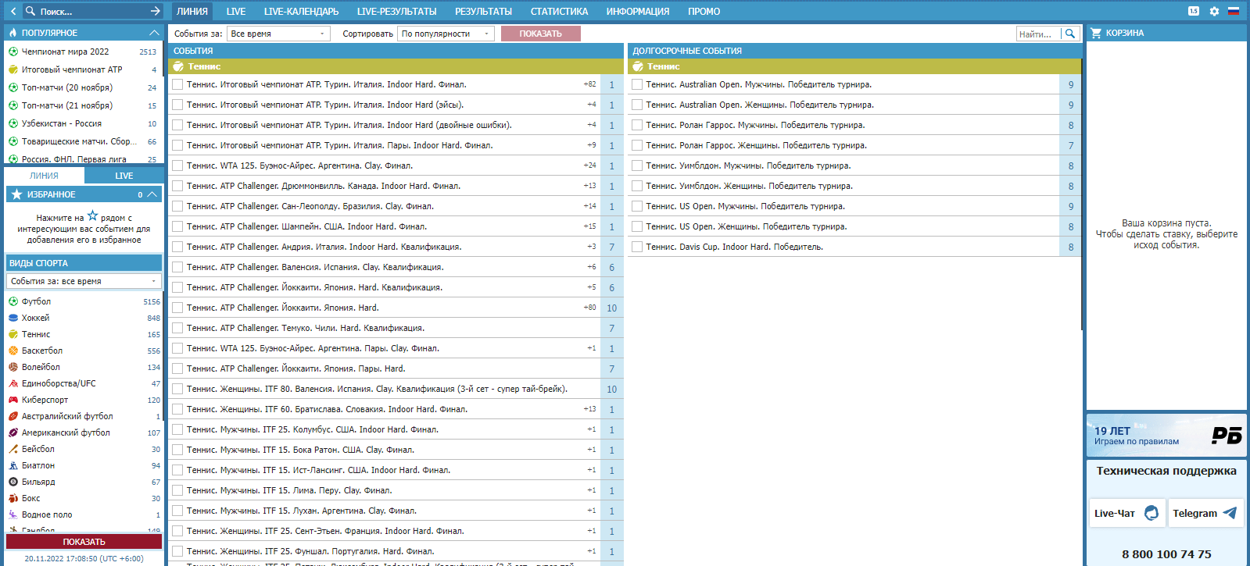This screenshot has width=1250, height=566.
Task: Open Чемпионат мира 2022 link
Action: pos(66,52)
